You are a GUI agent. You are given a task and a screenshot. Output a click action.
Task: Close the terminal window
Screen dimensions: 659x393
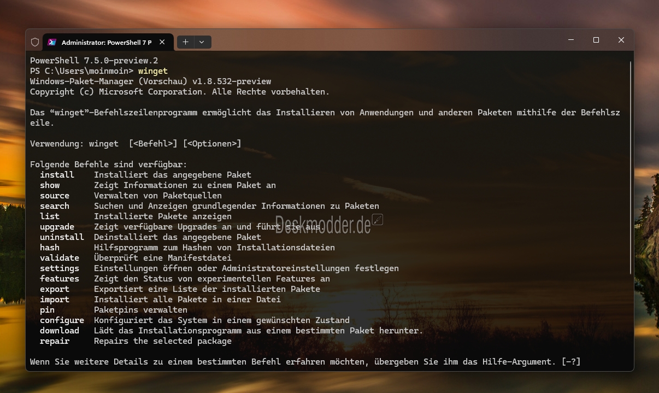click(621, 40)
